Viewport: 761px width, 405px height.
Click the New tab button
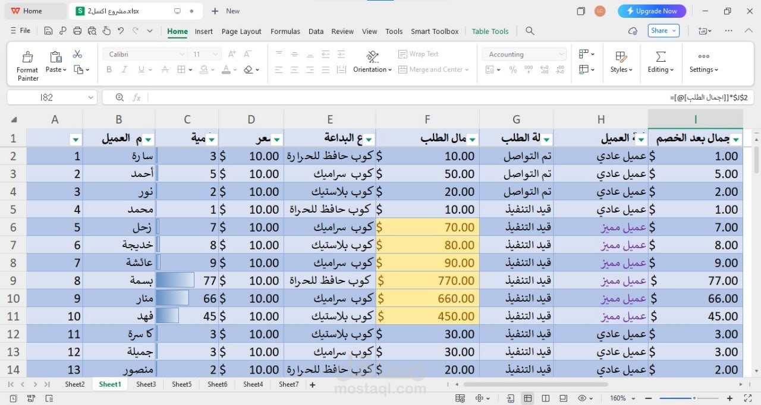226,11
